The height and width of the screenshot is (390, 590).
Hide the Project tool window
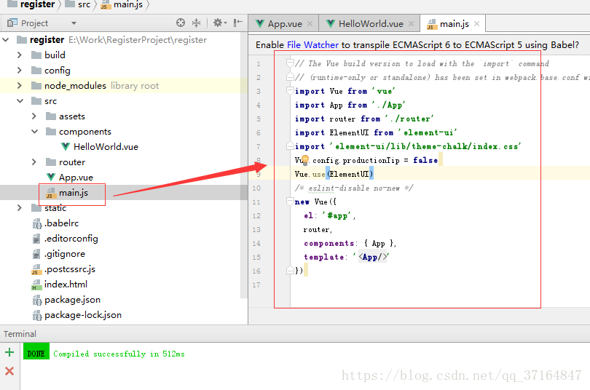click(237, 23)
